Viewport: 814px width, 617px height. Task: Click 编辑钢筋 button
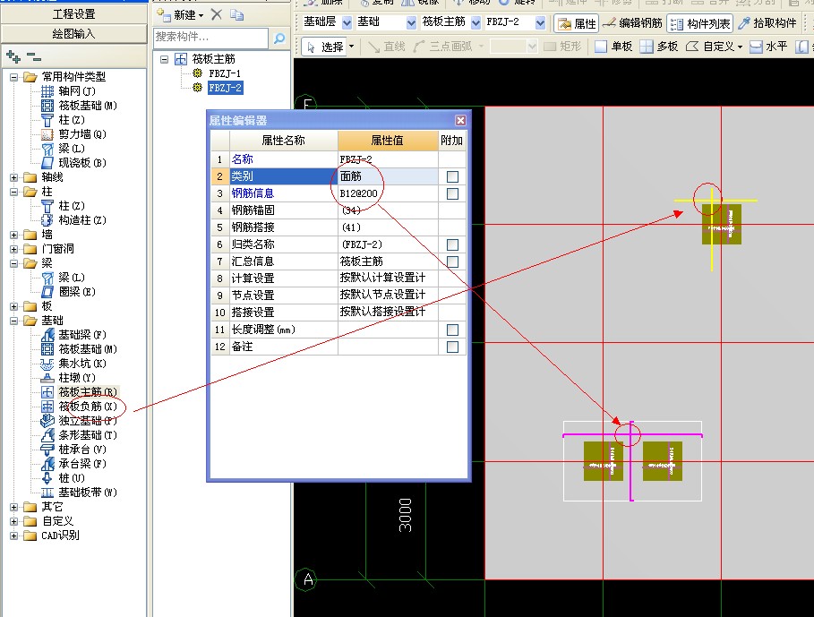click(633, 23)
